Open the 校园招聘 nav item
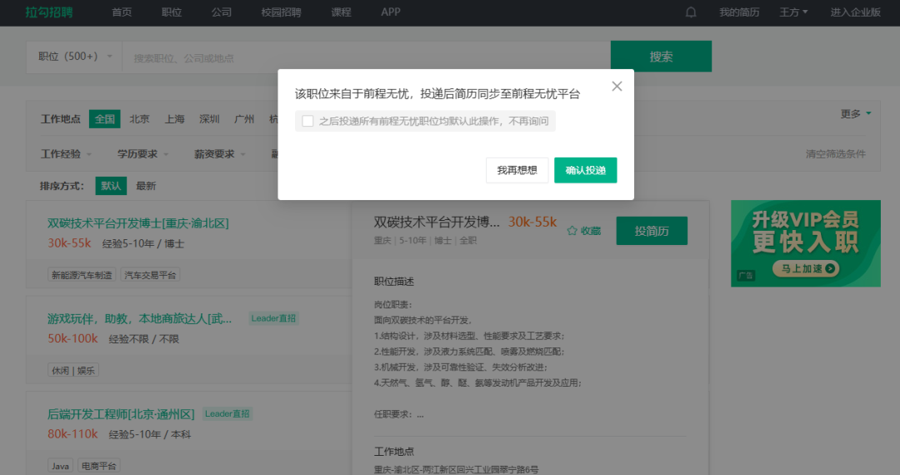Viewport: 900px width, 475px height. [282, 12]
